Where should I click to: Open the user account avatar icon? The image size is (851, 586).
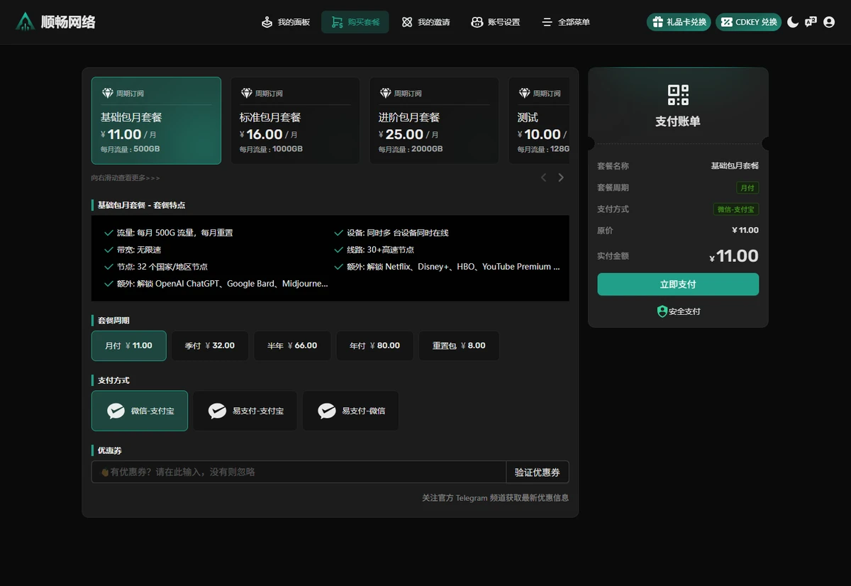(829, 22)
